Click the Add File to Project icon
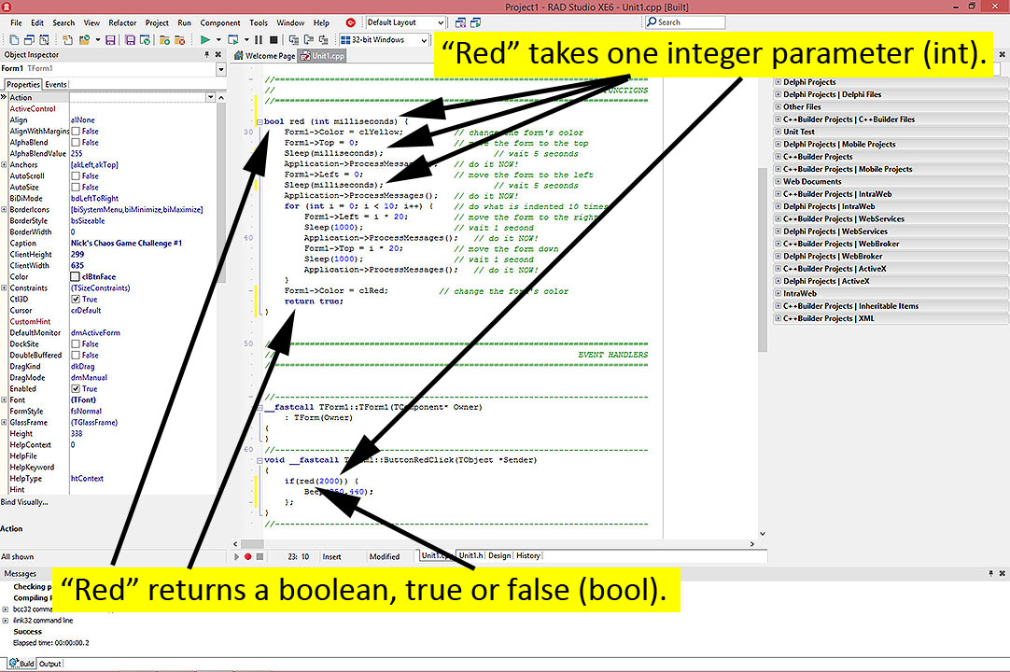This screenshot has height=672, width=1010. point(165,40)
